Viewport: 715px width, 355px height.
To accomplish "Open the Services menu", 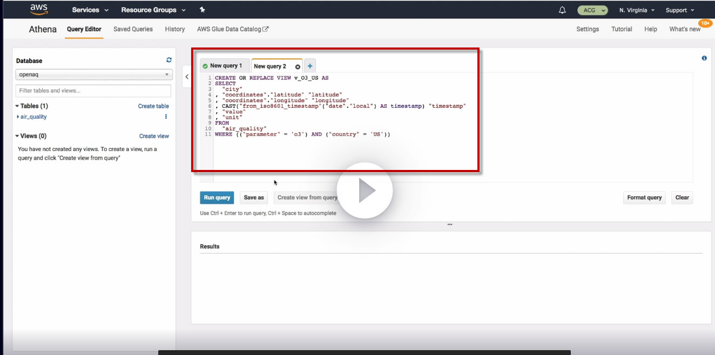I will point(90,10).
